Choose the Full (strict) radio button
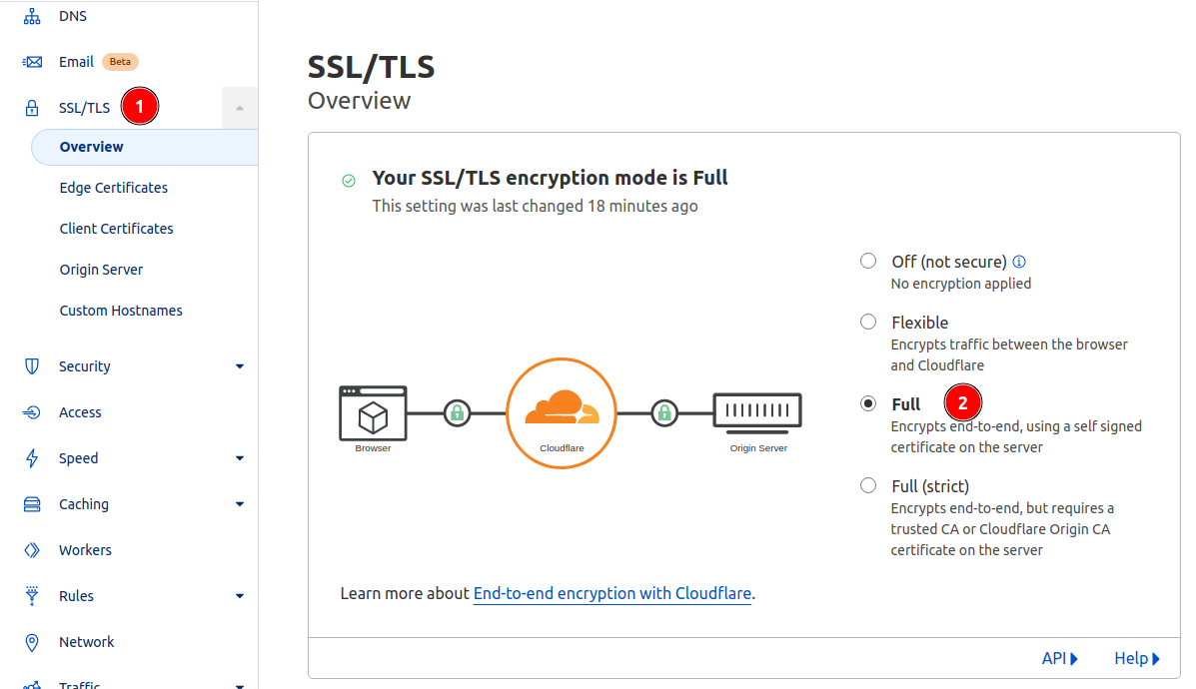This screenshot has height=689, width=1196. (868, 485)
